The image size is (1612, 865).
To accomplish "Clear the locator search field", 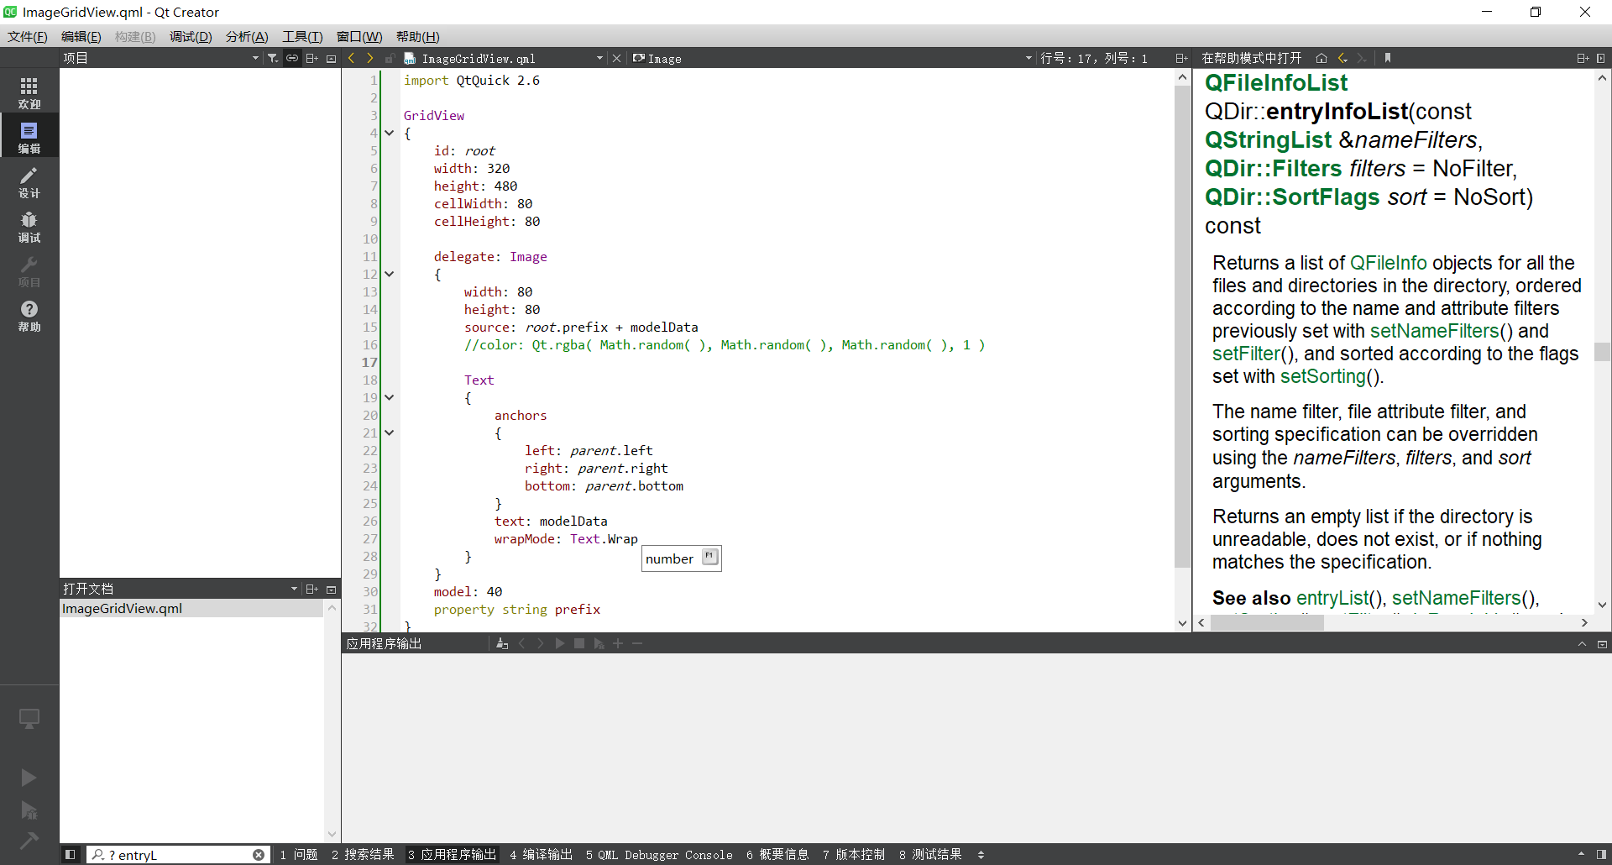I will tap(259, 854).
